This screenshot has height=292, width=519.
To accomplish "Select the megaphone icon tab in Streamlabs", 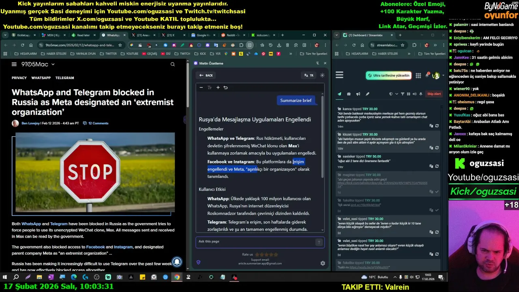I will pos(358,94).
